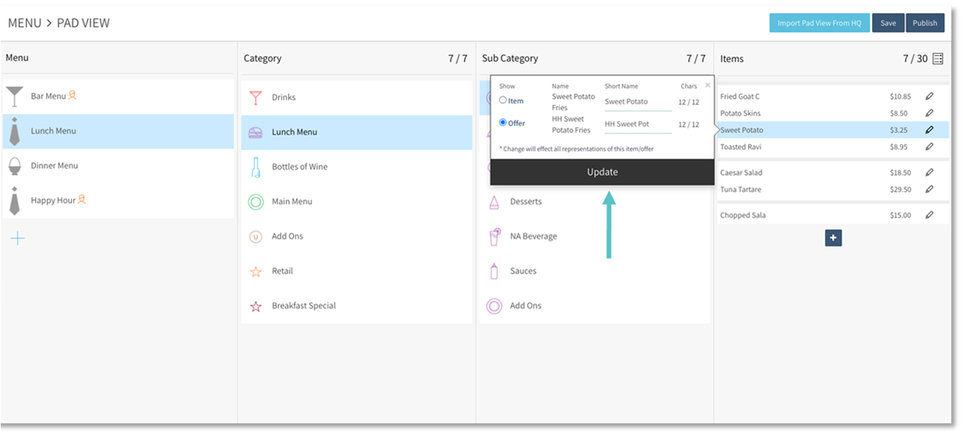The image size is (963, 435).
Task: Open the Drinks category
Action: click(x=284, y=97)
